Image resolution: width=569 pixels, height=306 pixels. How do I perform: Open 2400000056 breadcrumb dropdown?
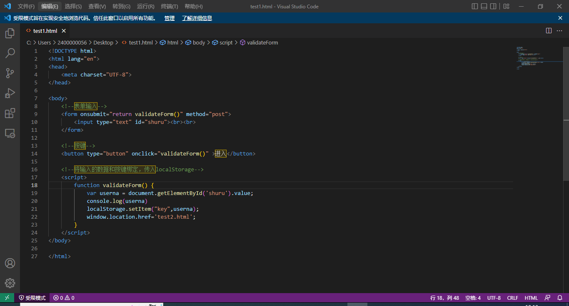click(72, 42)
